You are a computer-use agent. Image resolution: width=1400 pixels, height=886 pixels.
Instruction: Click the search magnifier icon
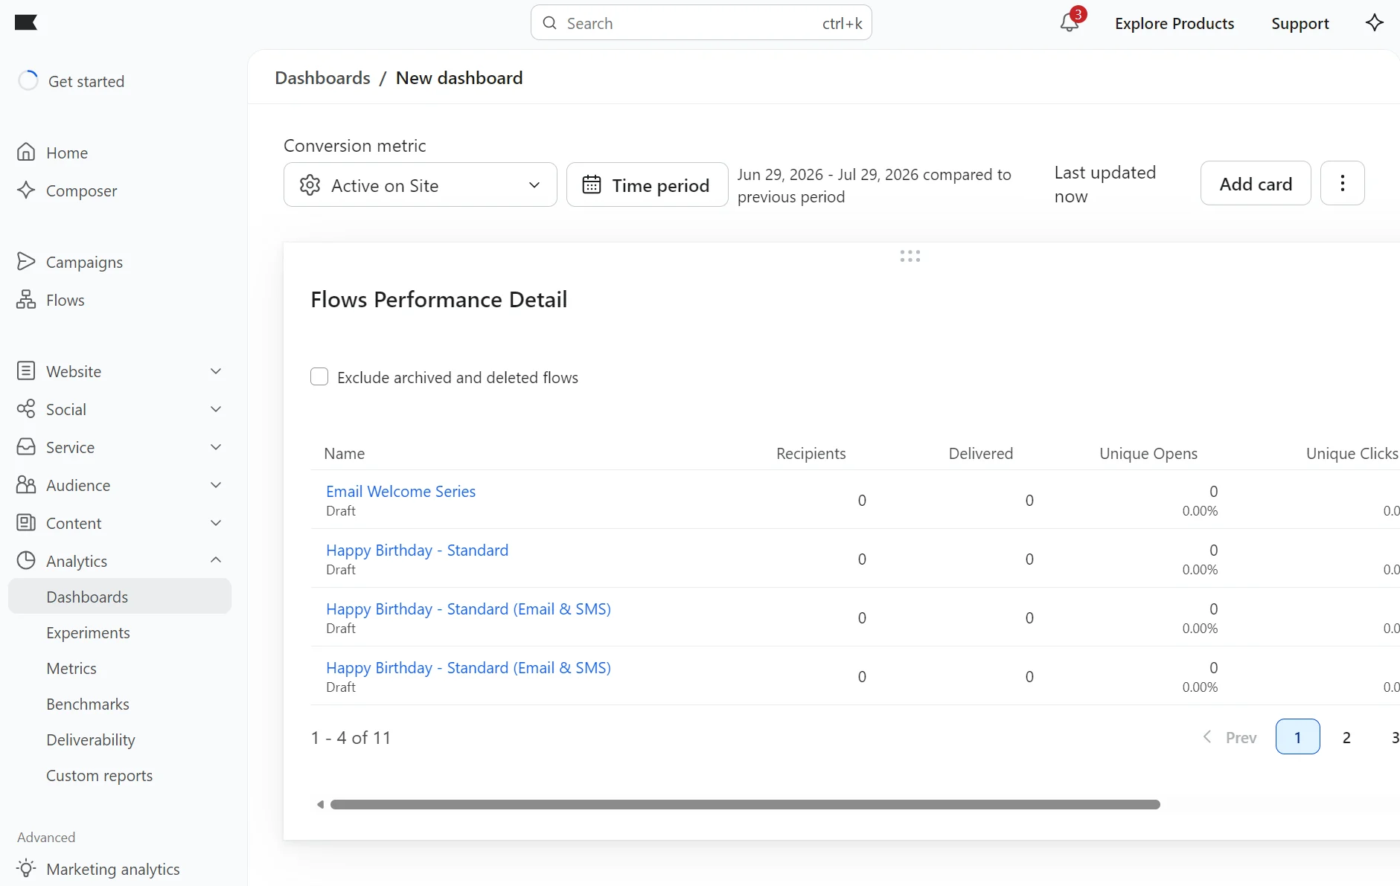(x=550, y=23)
